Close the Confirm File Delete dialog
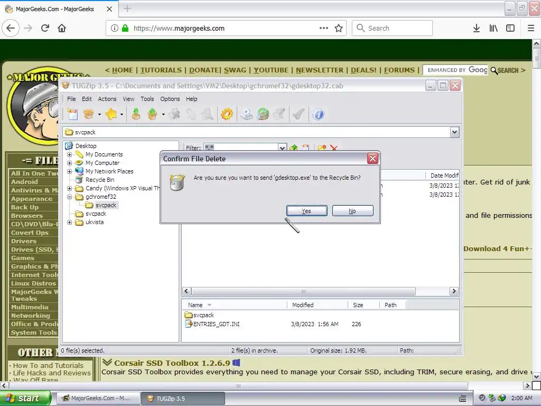This screenshot has width=541, height=406. (x=372, y=159)
